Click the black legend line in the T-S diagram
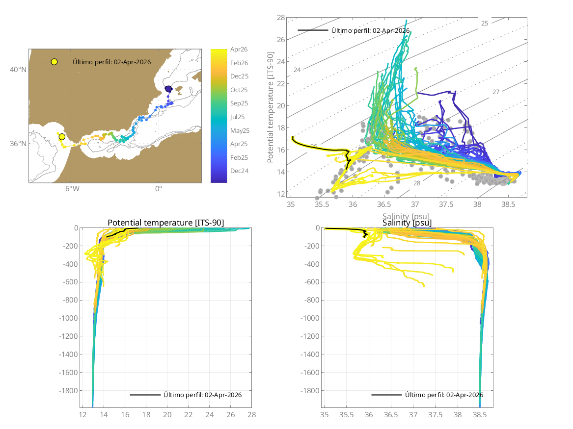The height and width of the screenshot is (429, 573). (312, 30)
